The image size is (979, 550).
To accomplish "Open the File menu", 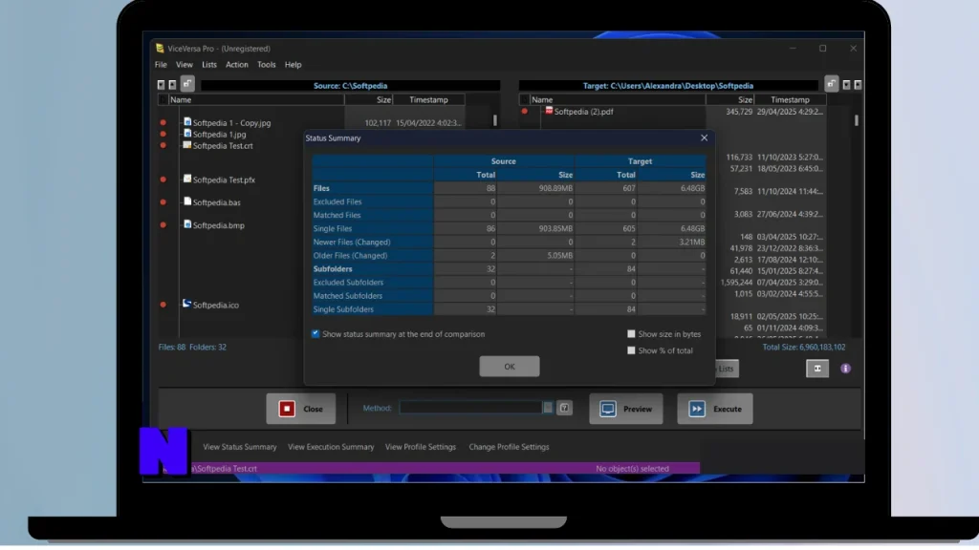I will click(161, 64).
